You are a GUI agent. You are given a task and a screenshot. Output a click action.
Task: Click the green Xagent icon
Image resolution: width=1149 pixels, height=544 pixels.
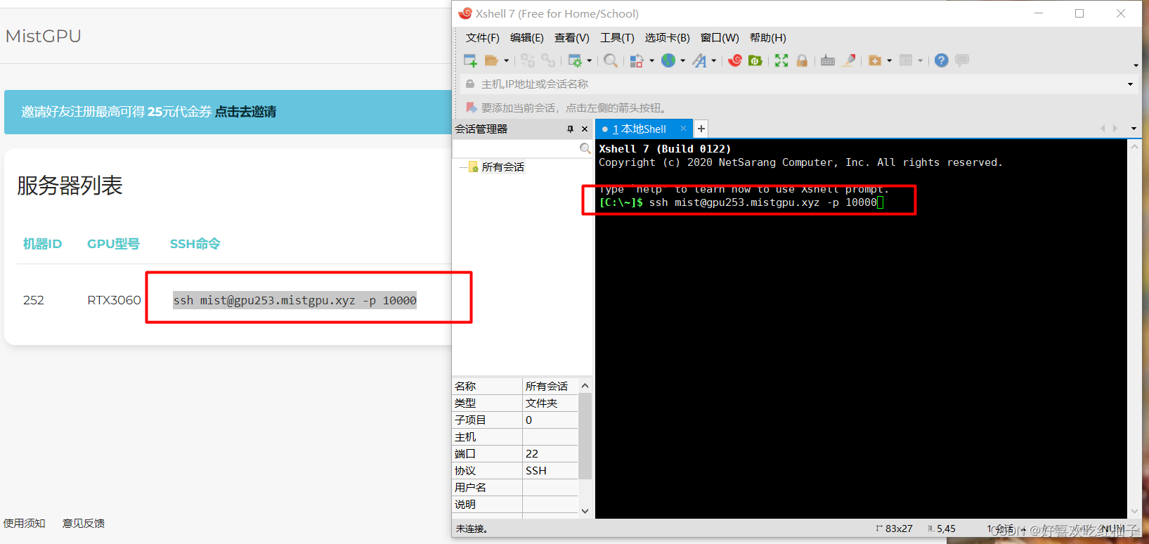pos(755,60)
